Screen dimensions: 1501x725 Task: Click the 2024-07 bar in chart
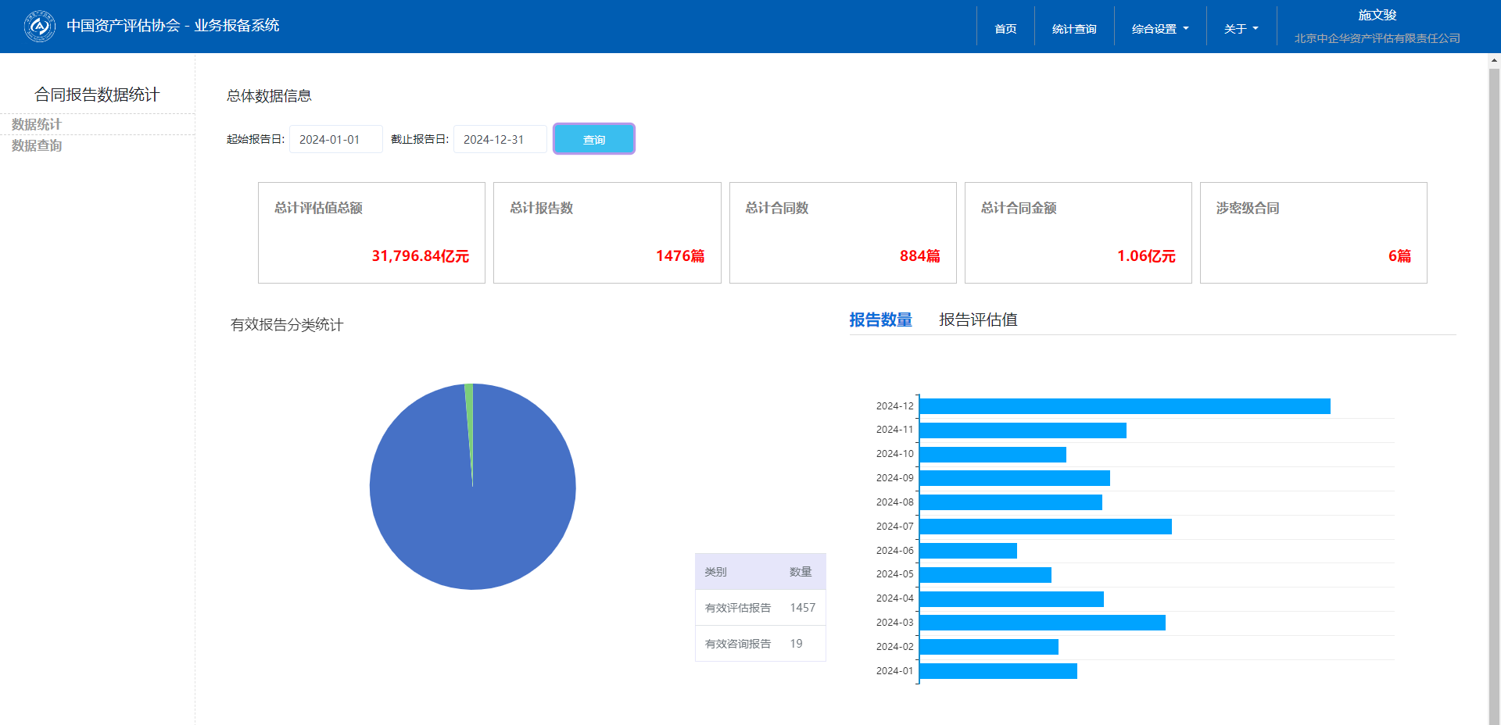click(1044, 527)
